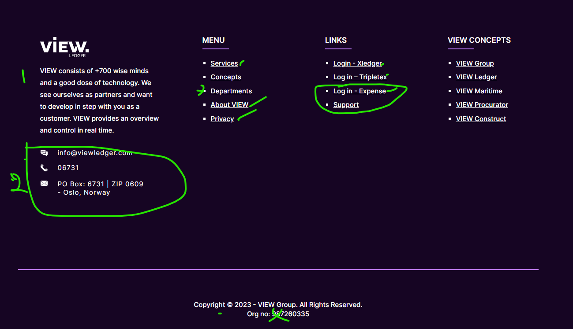This screenshot has width=573, height=329.
Task: Open the Privacy link
Action: pos(222,119)
